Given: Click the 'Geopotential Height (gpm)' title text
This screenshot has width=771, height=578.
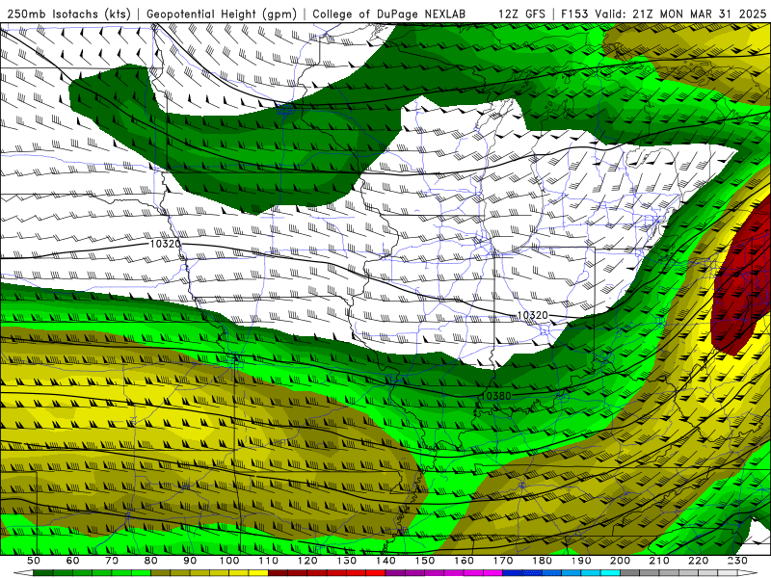Looking at the screenshot, I should point(222,13).
